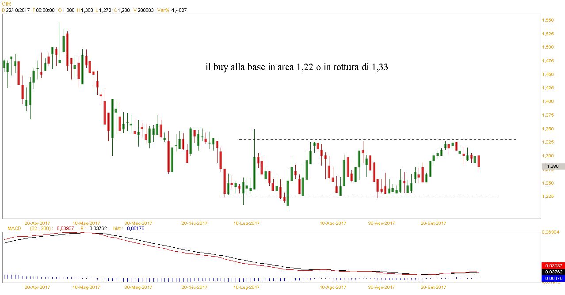Click 10-Lug-2017 on the bottom MACD date axis
565x295 pixels.
246,287
